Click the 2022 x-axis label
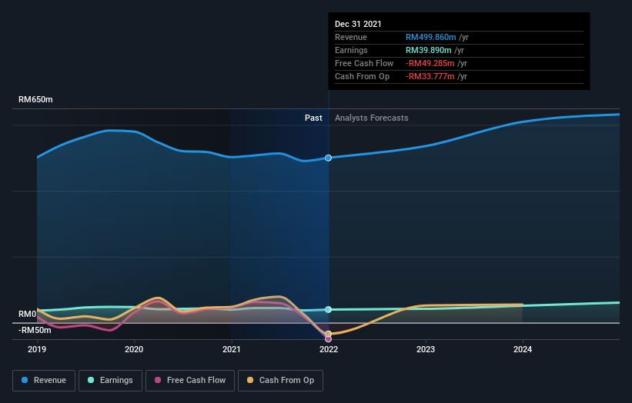The image size is (632, 403). 329,349
